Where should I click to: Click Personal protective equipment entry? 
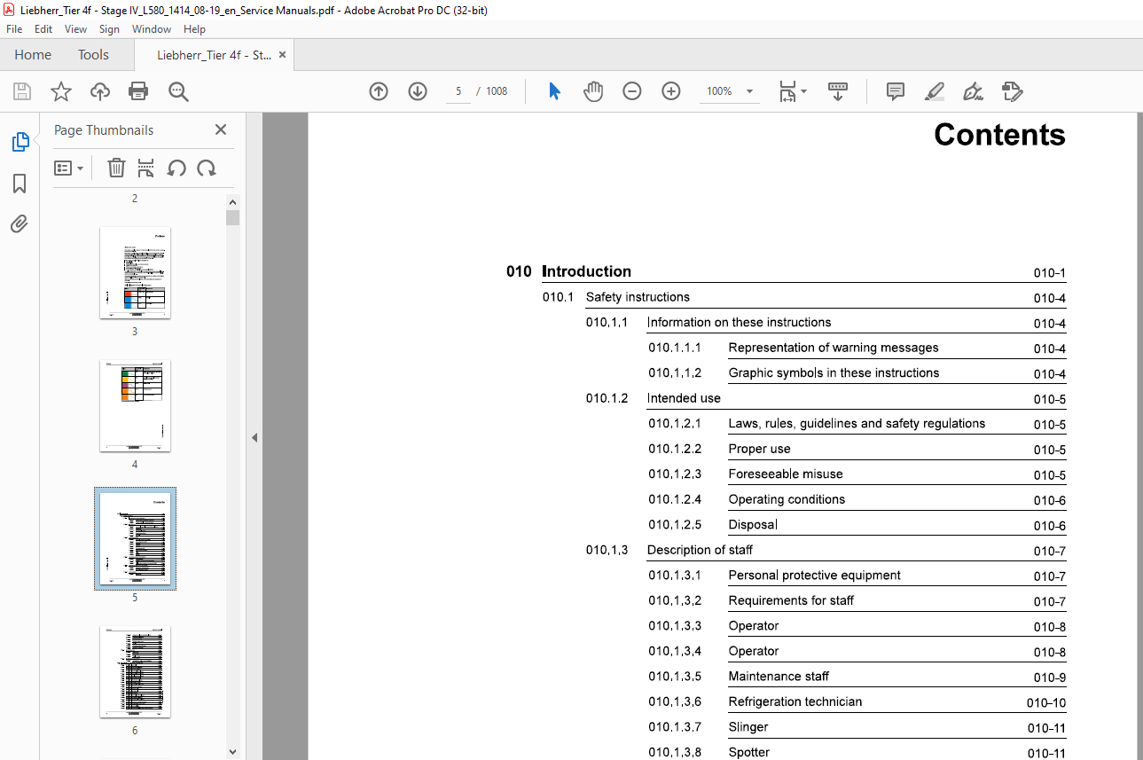pos(814,575)
